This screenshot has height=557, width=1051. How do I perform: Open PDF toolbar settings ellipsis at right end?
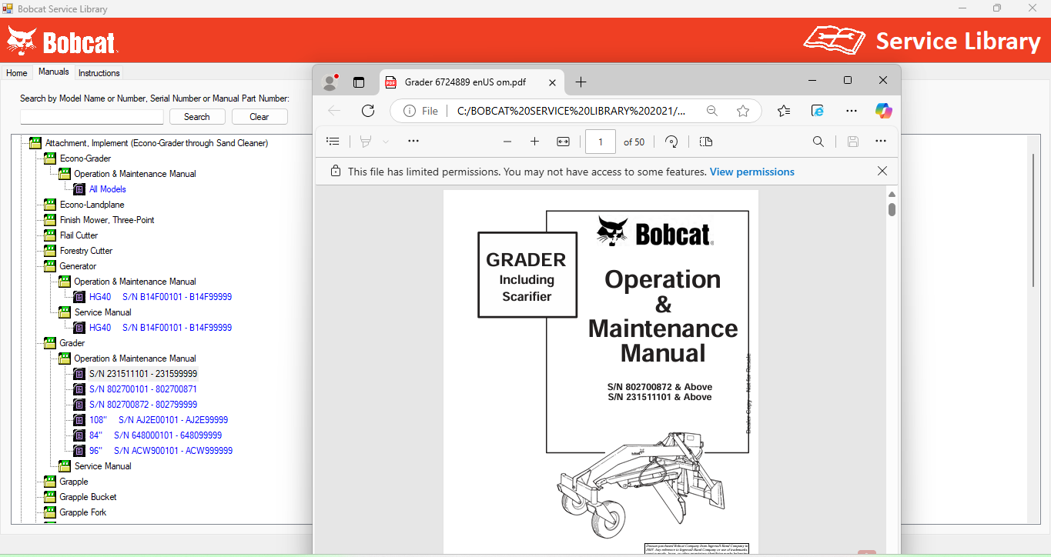coord(881,142)
